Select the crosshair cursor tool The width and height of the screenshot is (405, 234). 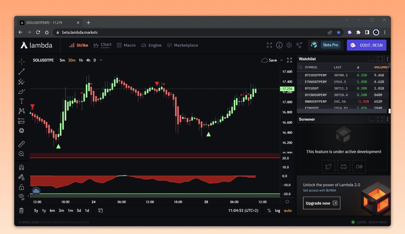click(x=22, y=61)
